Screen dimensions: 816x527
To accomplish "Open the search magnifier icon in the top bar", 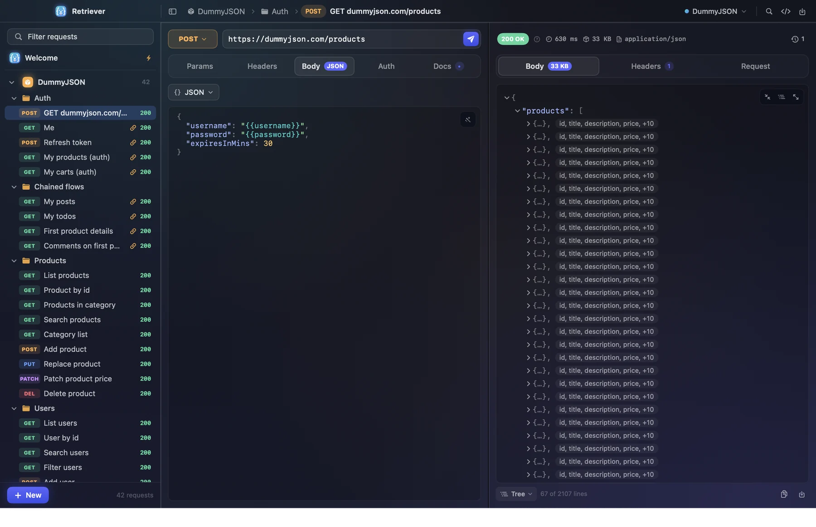I will (x=769, y=11).
